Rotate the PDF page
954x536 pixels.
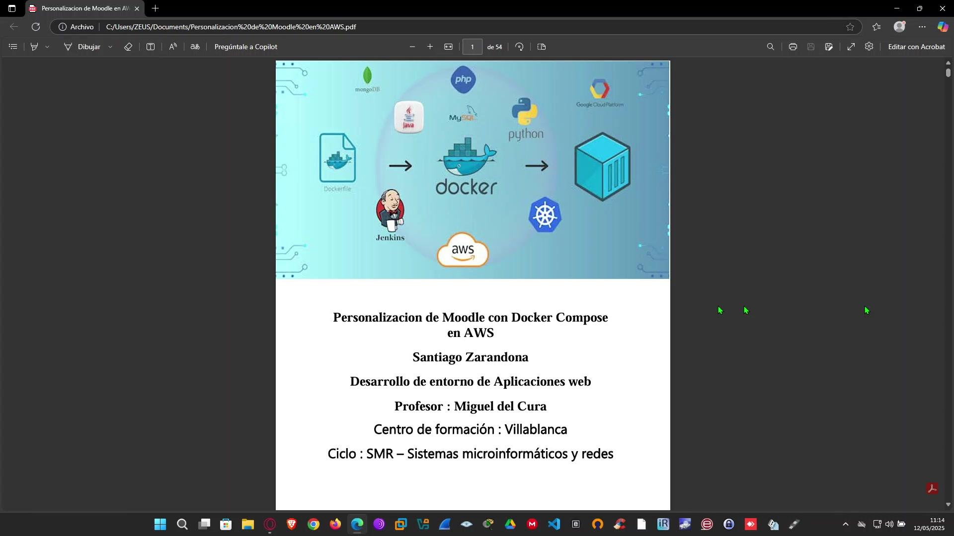[x=519, y=47]
